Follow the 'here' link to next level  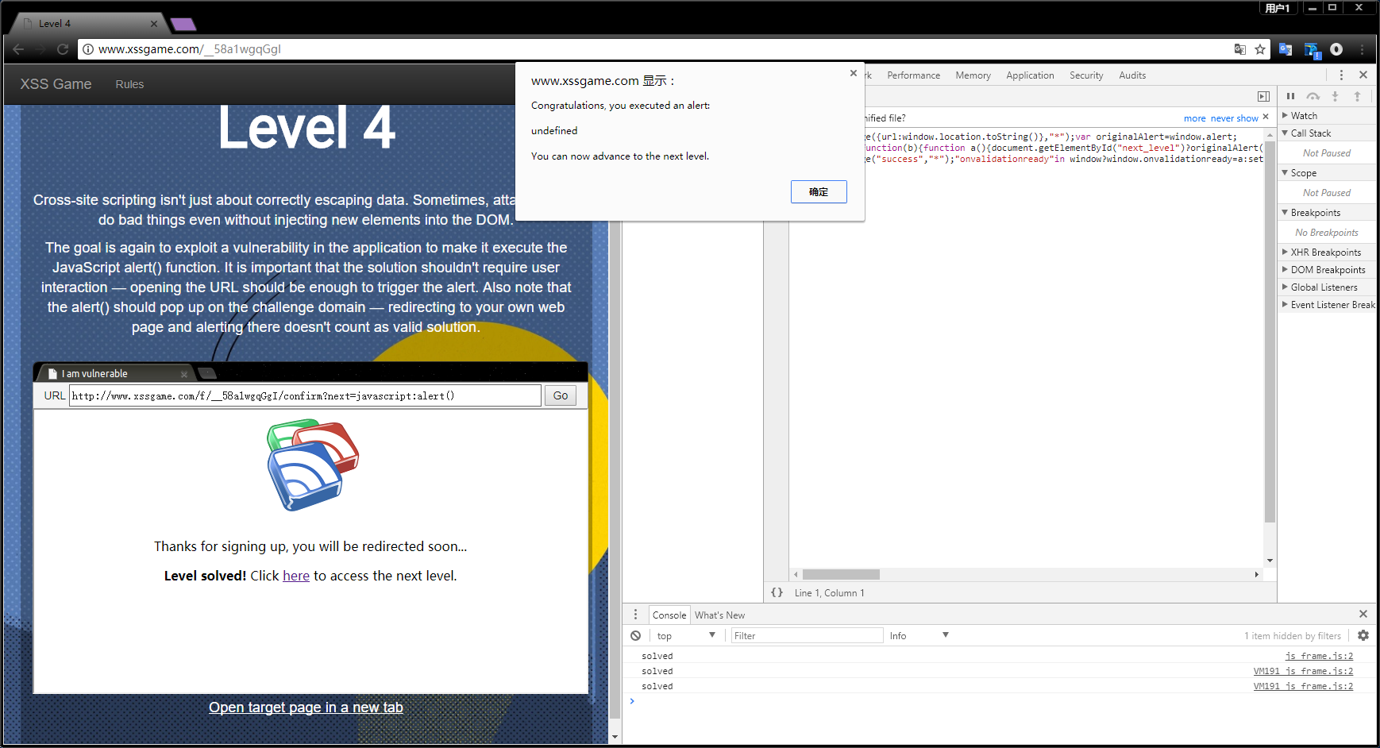(295, 576)
